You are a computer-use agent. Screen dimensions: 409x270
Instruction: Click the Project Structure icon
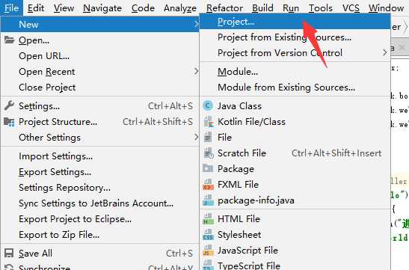pos(10,122)
